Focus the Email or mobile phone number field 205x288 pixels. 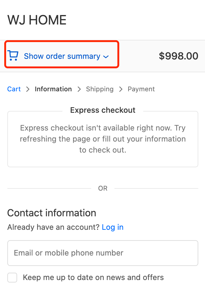(103, 253)
